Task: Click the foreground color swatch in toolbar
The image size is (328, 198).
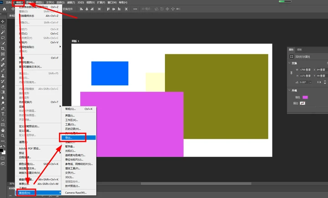Action: click(1, 150)
